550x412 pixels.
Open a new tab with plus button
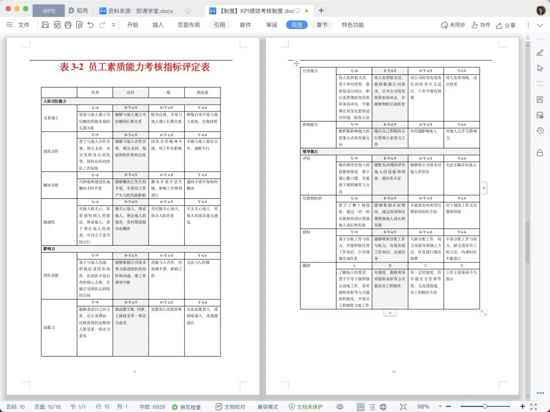click(x=321, y=11)
